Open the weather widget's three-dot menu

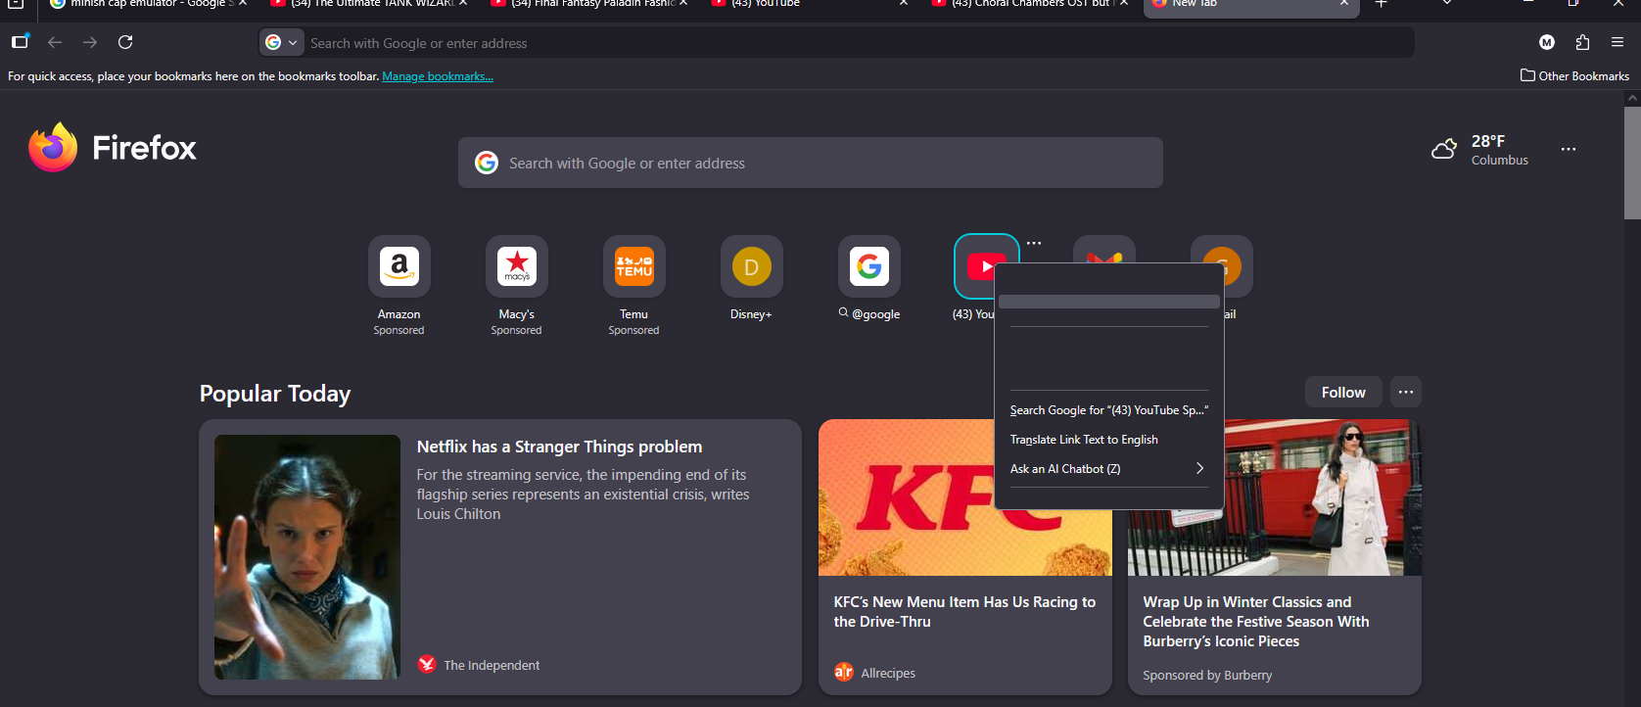click(1569, 149)
